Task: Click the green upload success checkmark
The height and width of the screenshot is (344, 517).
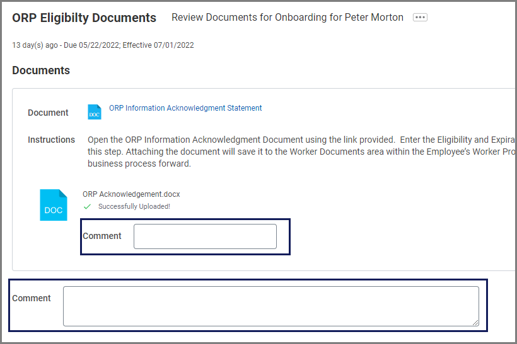Action: 88,206
